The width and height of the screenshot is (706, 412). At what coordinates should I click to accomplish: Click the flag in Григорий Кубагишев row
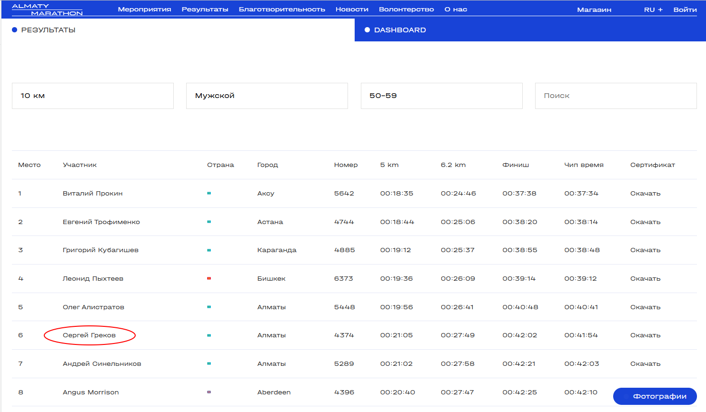tap(209, 250)
